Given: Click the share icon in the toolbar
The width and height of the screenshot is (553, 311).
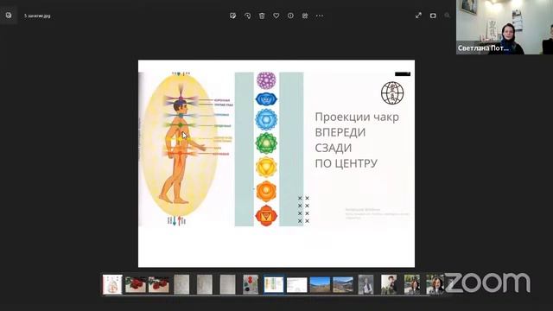Looking at the screenshot, I should point(305,16).
